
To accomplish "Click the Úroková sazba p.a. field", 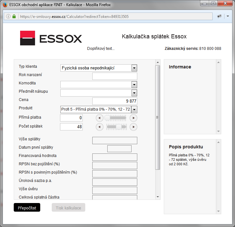I will [x=115, y=182].
